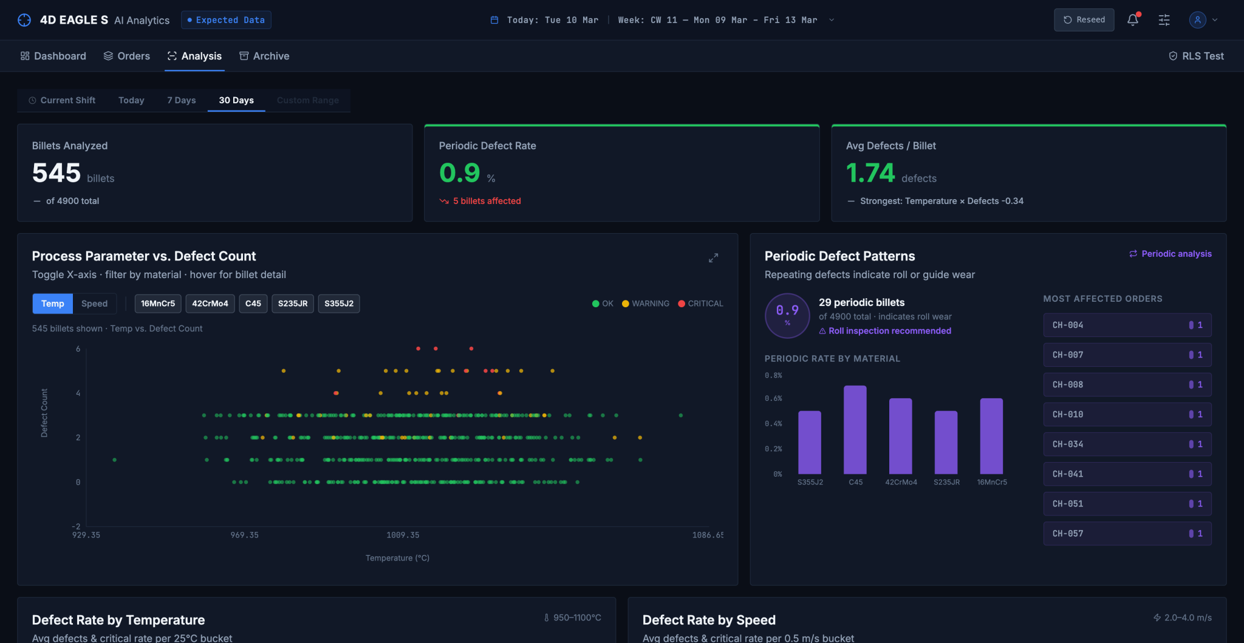
Task: Toggle the S355J2 material filter
Action: pos(339,304)
